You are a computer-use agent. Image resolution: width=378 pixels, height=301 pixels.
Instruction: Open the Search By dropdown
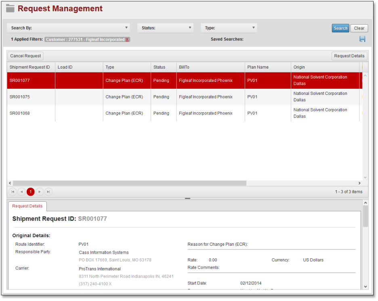click(68, 28)
